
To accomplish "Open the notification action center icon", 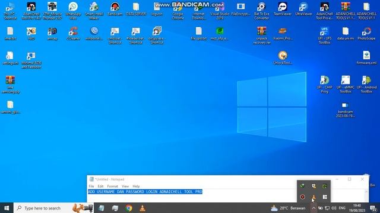I will pyautogui.click(x=373, y=208).
